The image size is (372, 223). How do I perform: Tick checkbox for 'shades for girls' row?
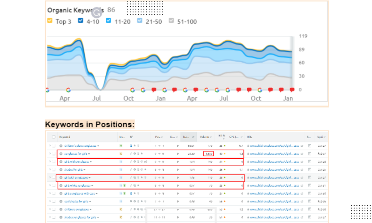tap(54, 169)
